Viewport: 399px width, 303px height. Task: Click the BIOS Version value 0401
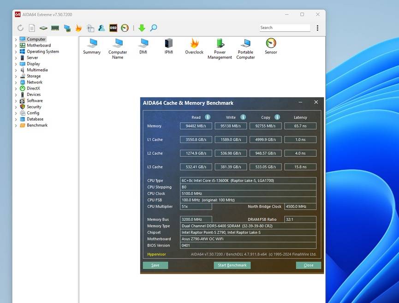[x=248, y=245]
